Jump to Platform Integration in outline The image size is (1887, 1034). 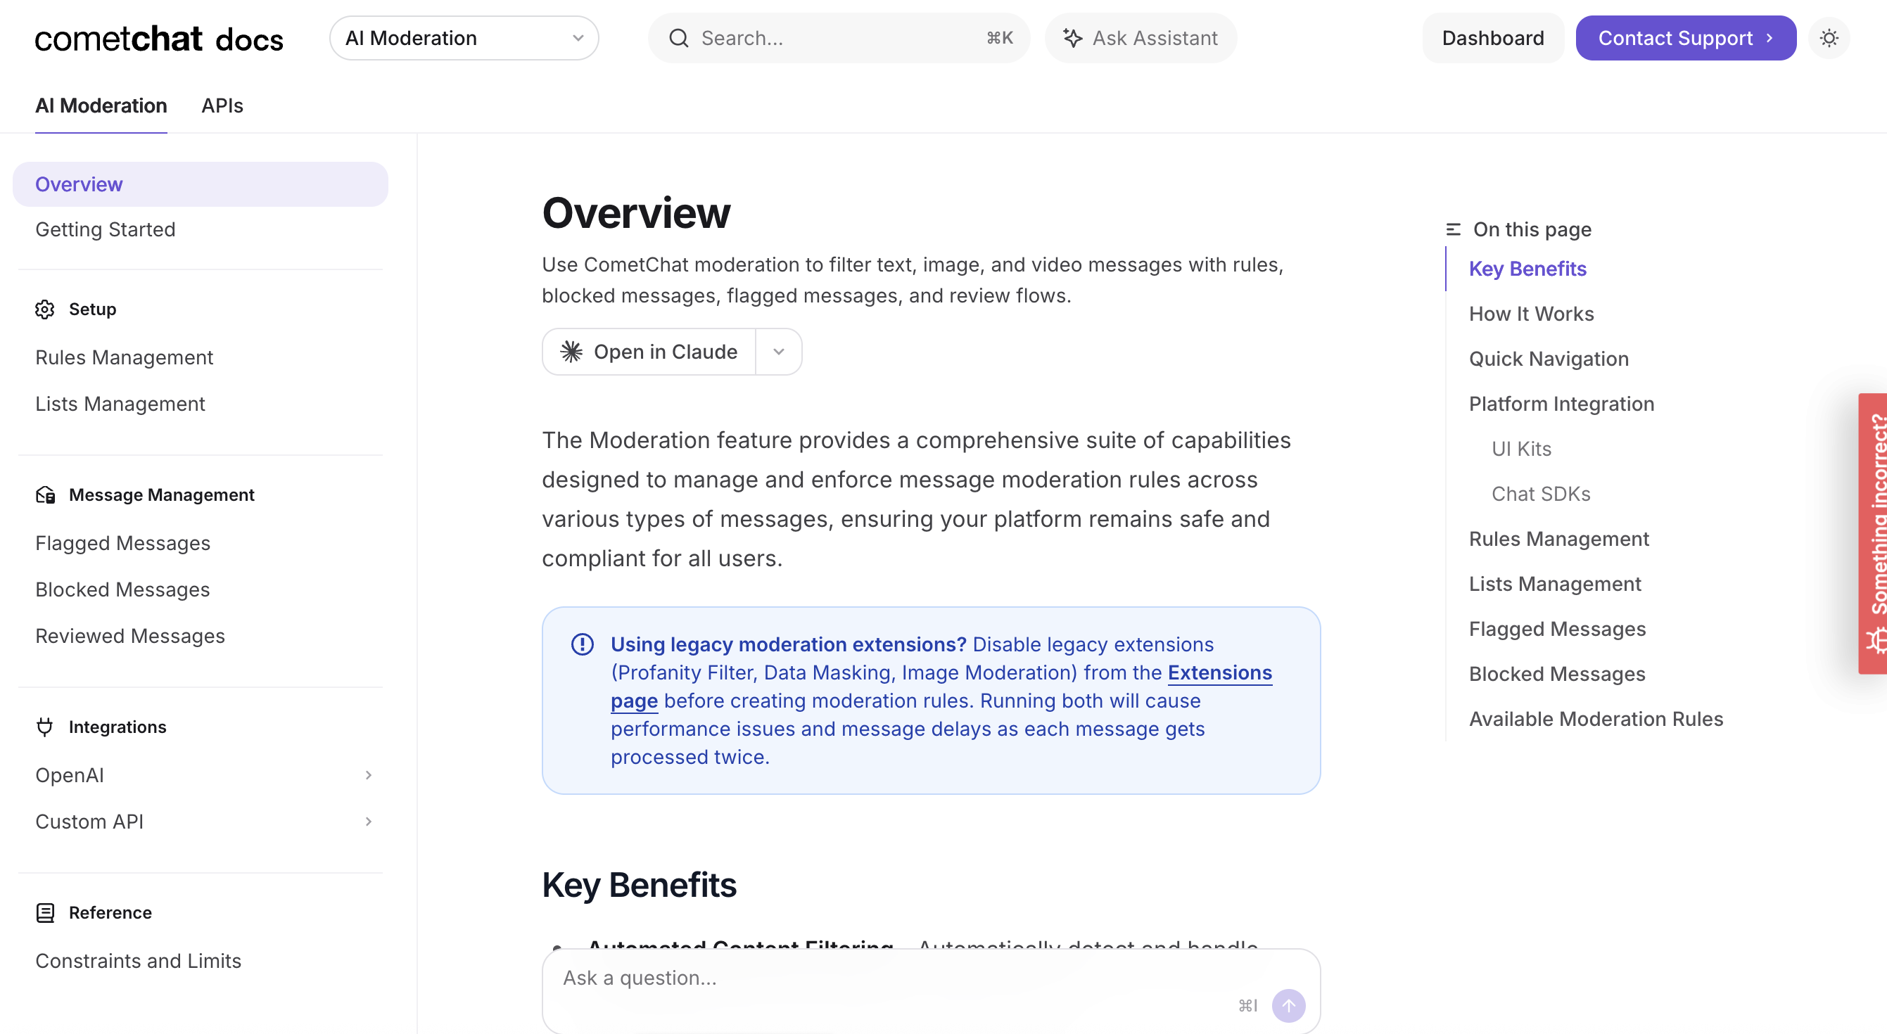[1561, 404]
